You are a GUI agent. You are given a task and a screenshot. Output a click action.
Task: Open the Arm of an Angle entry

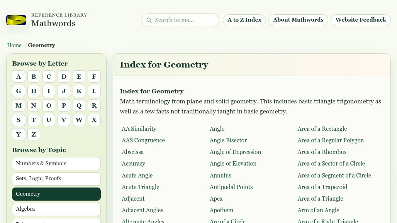[318, 210]
